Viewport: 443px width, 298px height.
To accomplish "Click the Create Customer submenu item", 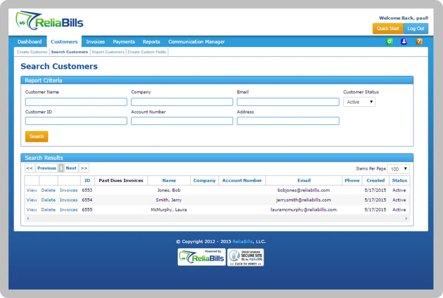I will pyautogui.click(x=32, y=52).
